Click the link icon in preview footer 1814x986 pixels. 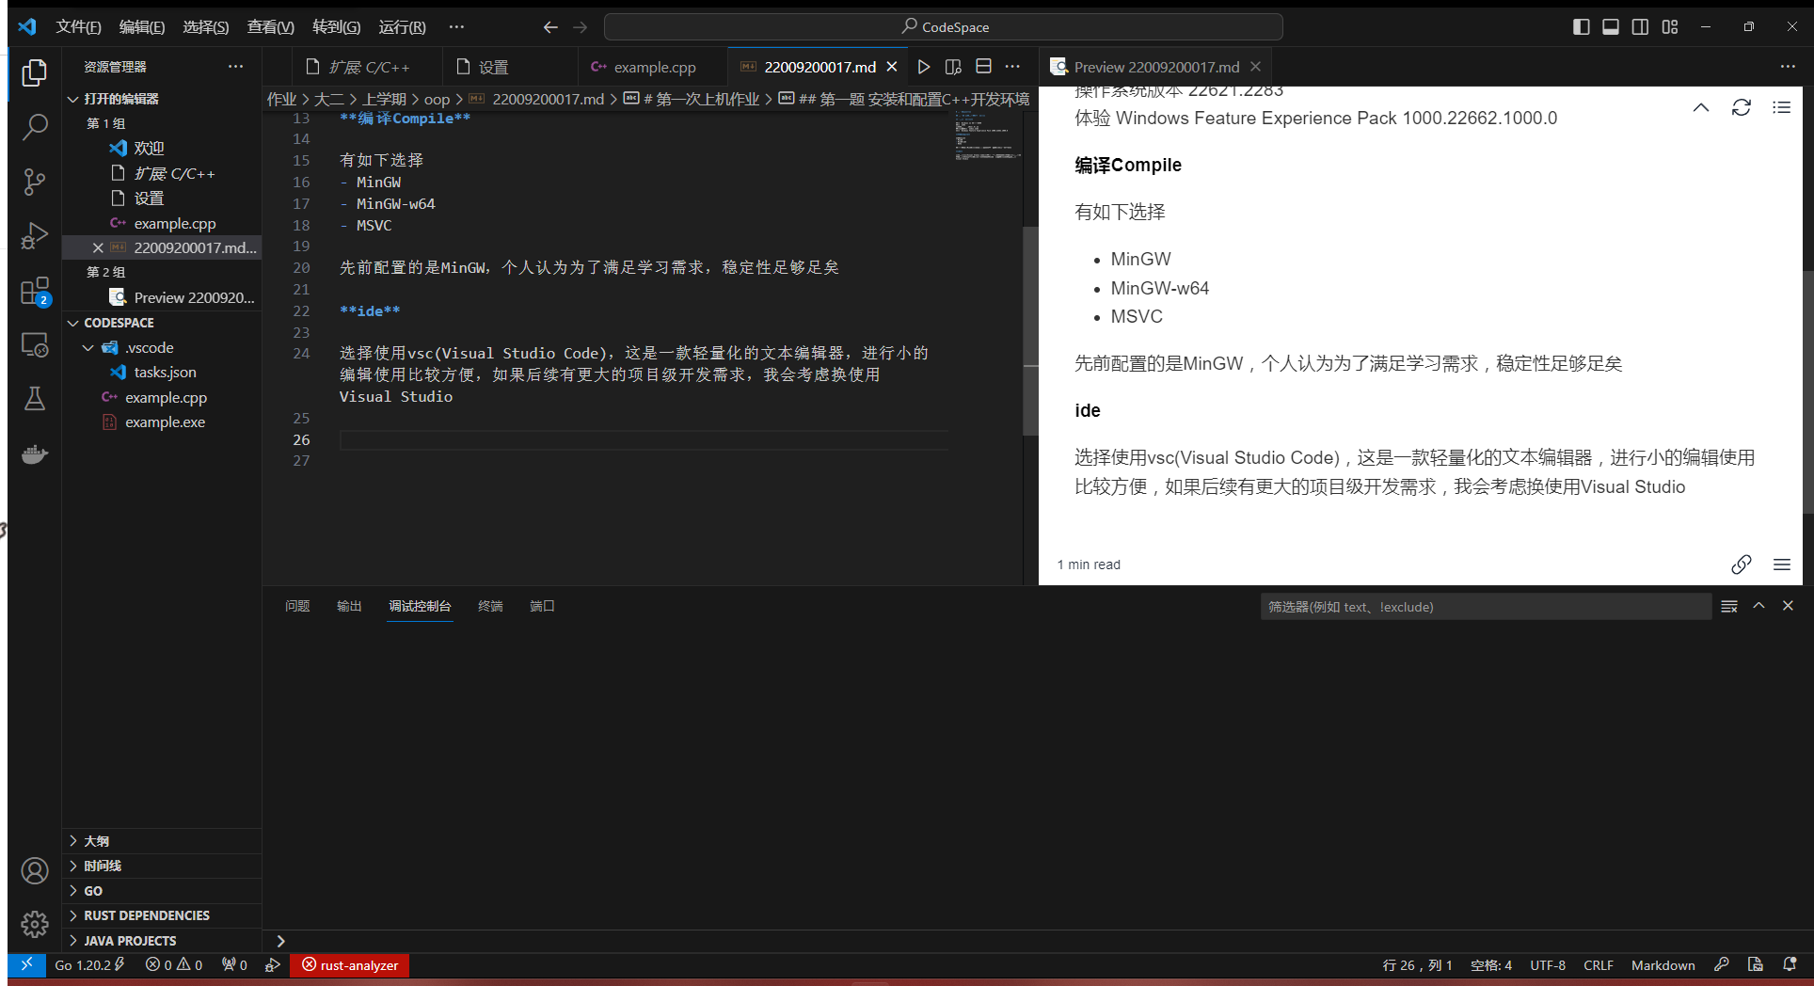(1742, 565)
